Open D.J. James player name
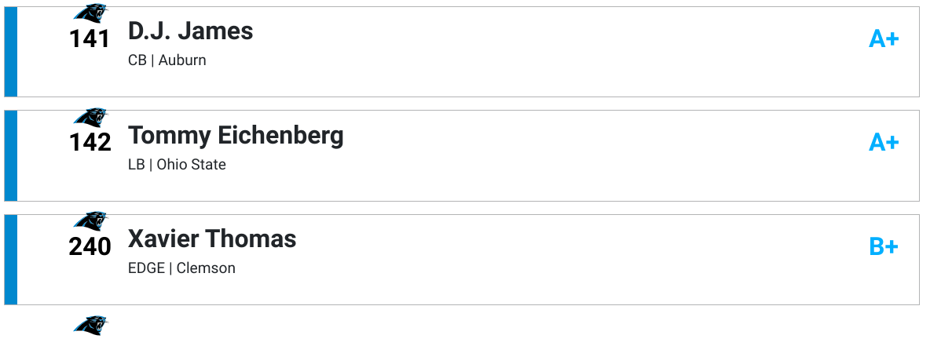 point(190,31)
